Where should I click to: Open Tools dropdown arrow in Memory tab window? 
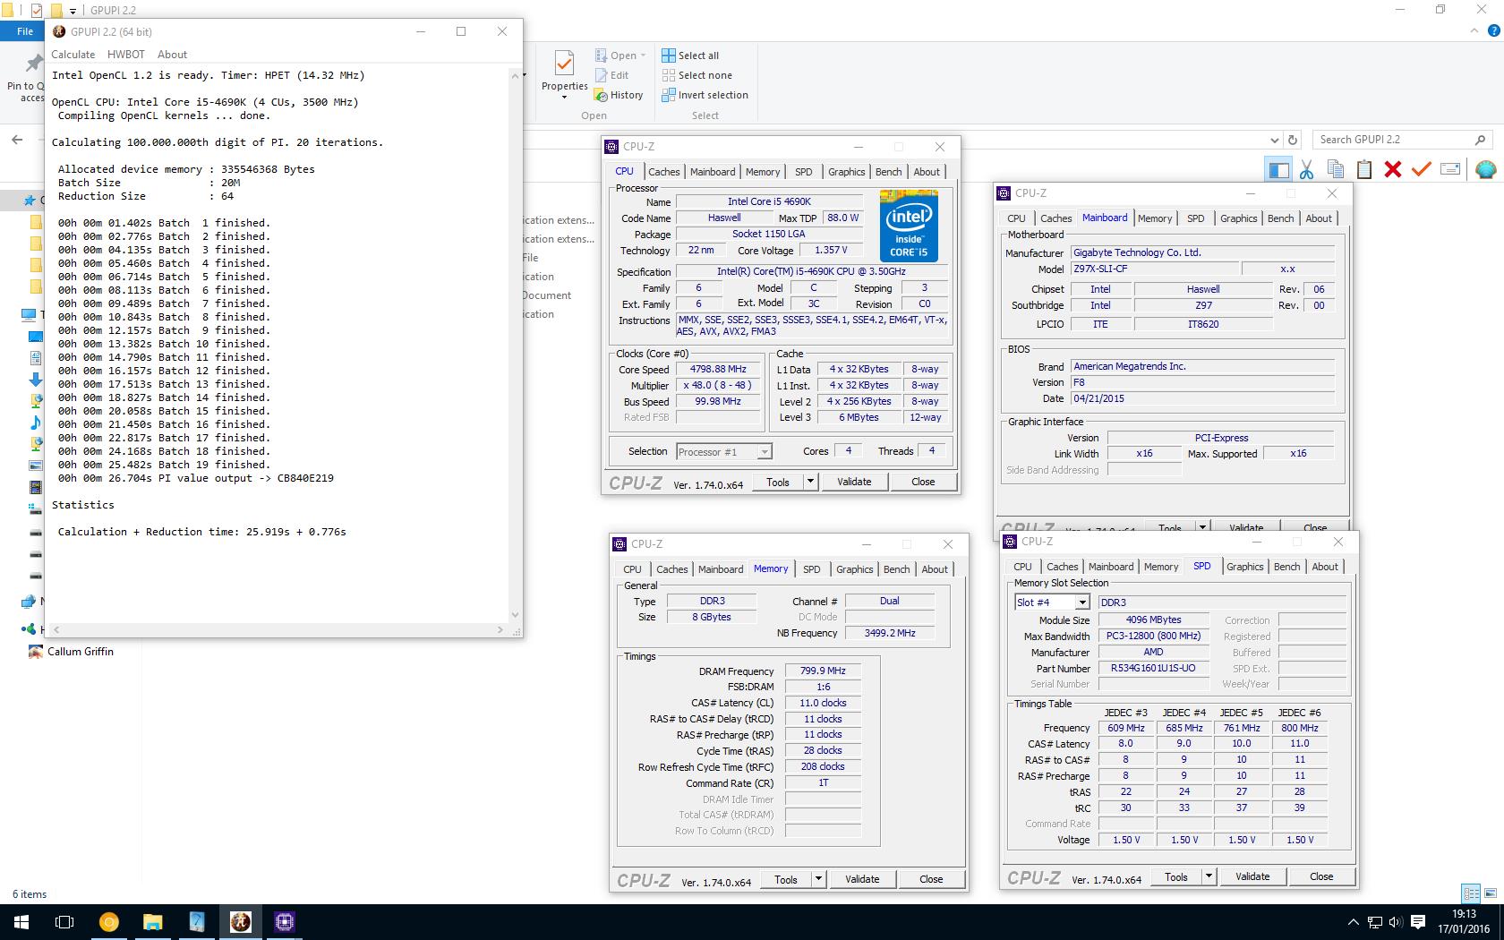pos(818,879)
